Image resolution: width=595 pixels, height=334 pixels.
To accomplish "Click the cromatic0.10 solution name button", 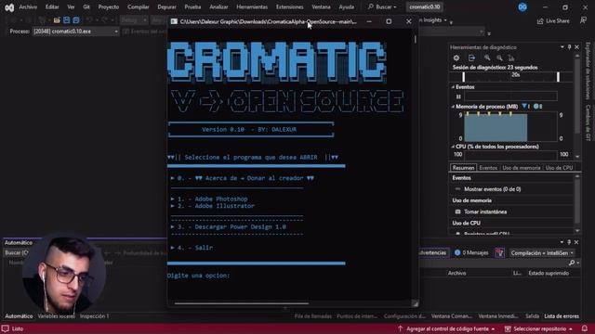I will tap(425, 7).
